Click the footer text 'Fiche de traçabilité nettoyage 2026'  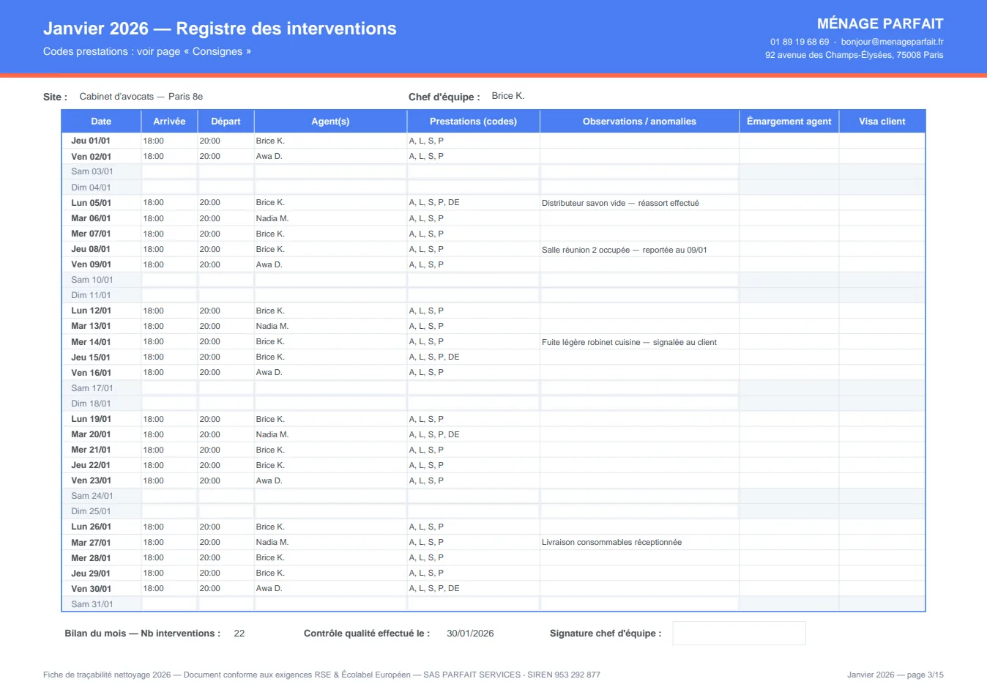coord(107,675)
